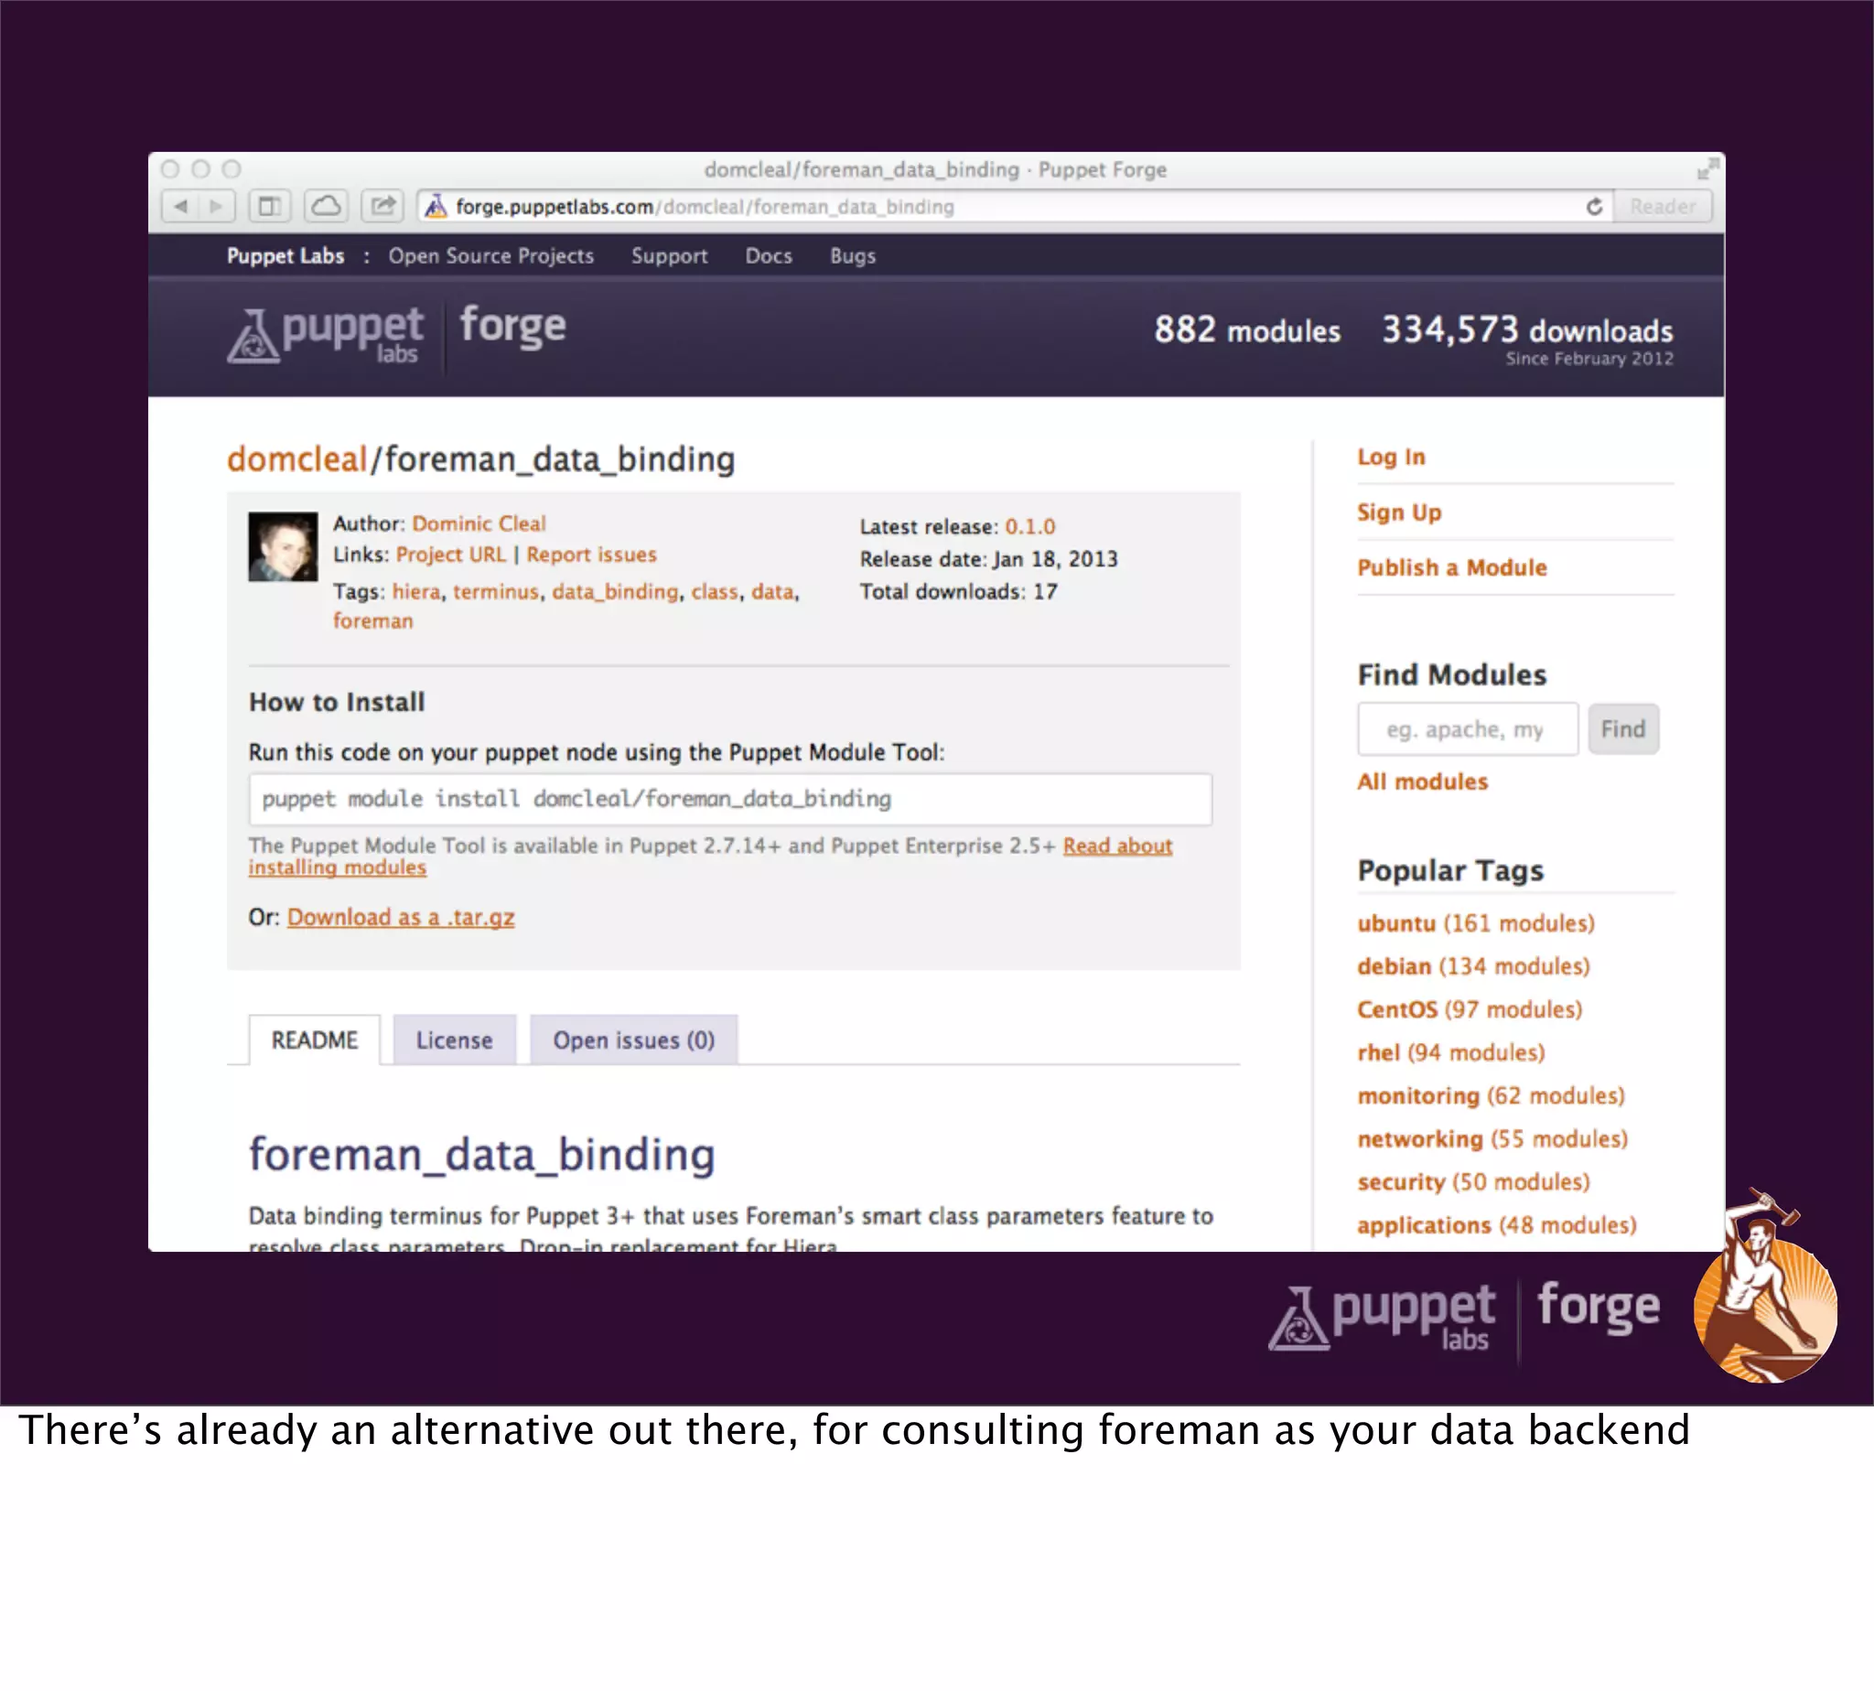
Task: Select the data_binding tag
Action: click(614, 592)
